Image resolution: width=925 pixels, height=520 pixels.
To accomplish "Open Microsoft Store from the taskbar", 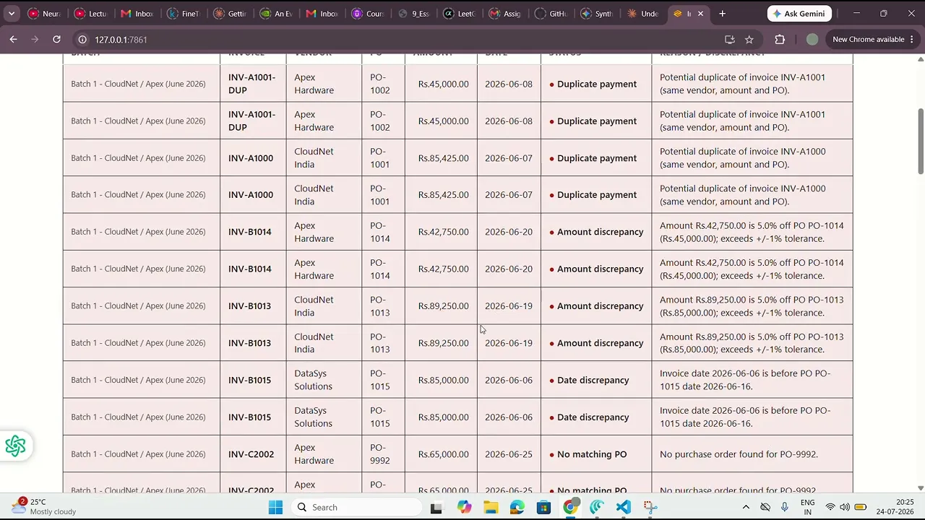I will 543,508.
